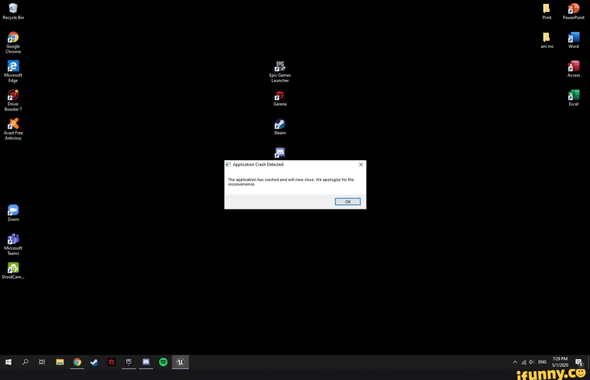
Task: Open Epic Games Launcher from the taskbar
Action: pyautogui.click(x=128, y=362)
